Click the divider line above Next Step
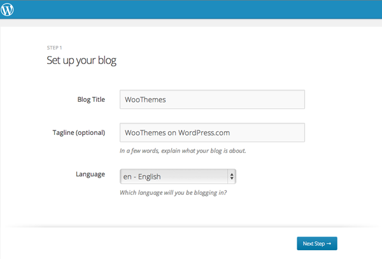Image resolution: width=382 pixels, height=259 pixels. tap(191, 227)
